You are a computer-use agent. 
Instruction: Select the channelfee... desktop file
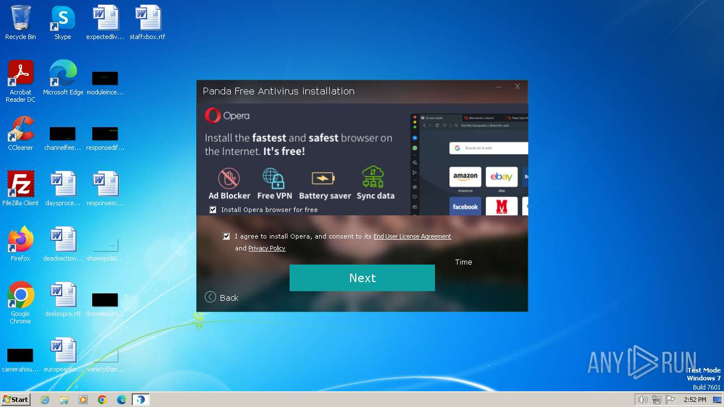point(63,138)
